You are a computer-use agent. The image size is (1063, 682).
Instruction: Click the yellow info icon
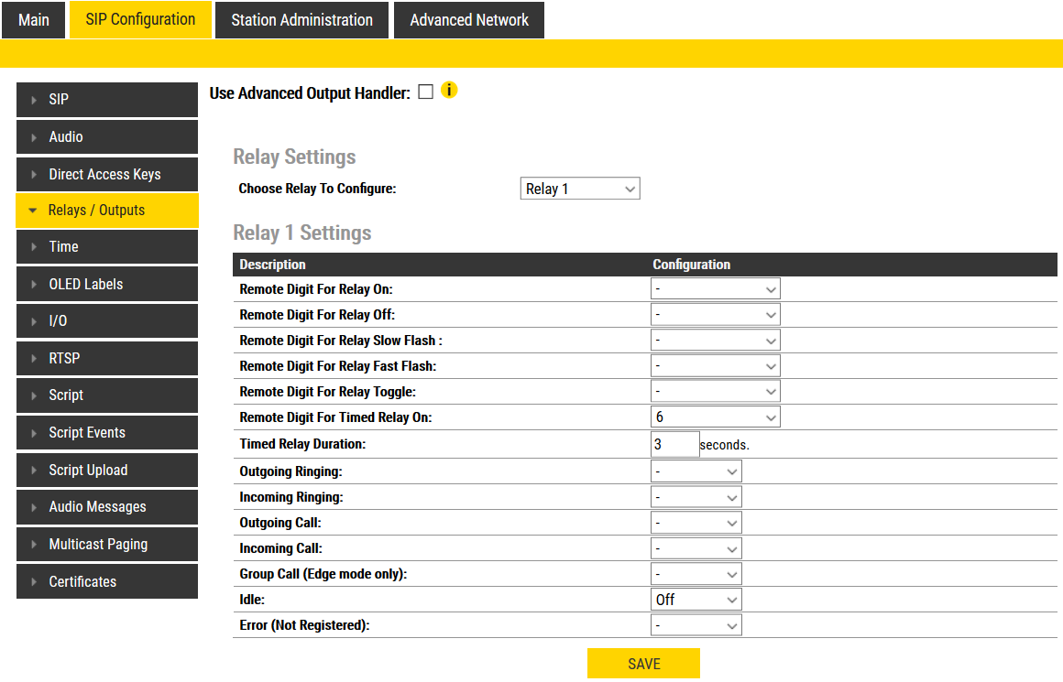(x=449, y=91)
